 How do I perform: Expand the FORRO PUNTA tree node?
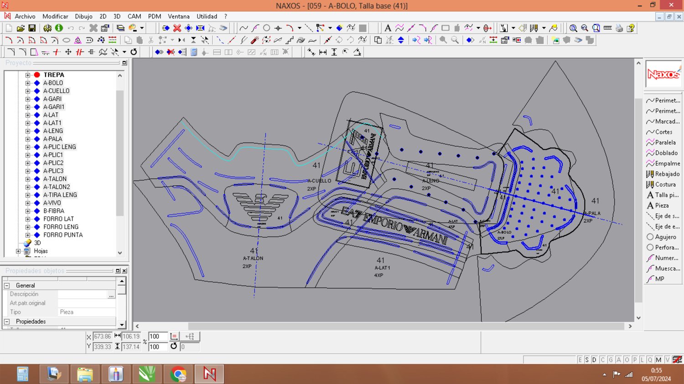coord(28,235)
